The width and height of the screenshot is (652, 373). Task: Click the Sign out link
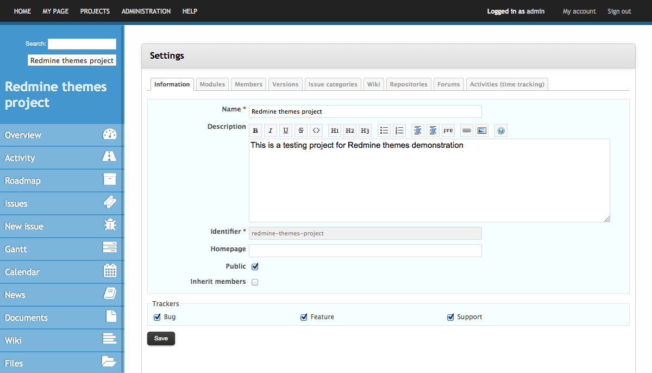click(x=619, y=11)
